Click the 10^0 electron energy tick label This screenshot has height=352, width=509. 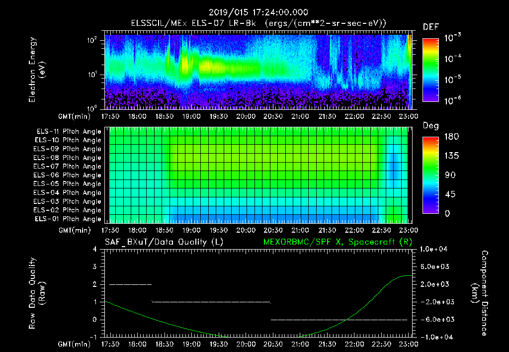pyautogui.click(x=92, y=108)
